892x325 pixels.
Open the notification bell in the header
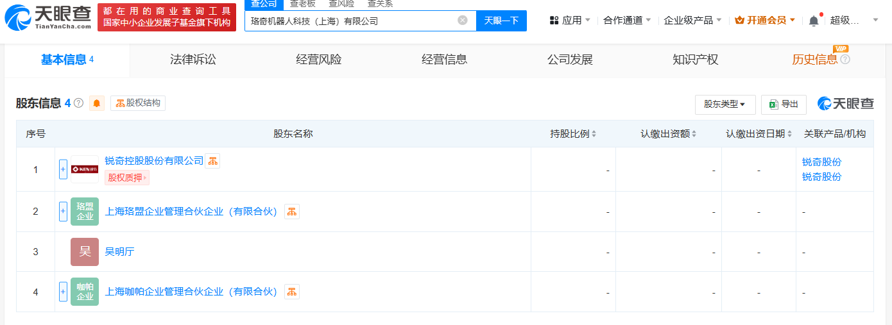point(814,21)
